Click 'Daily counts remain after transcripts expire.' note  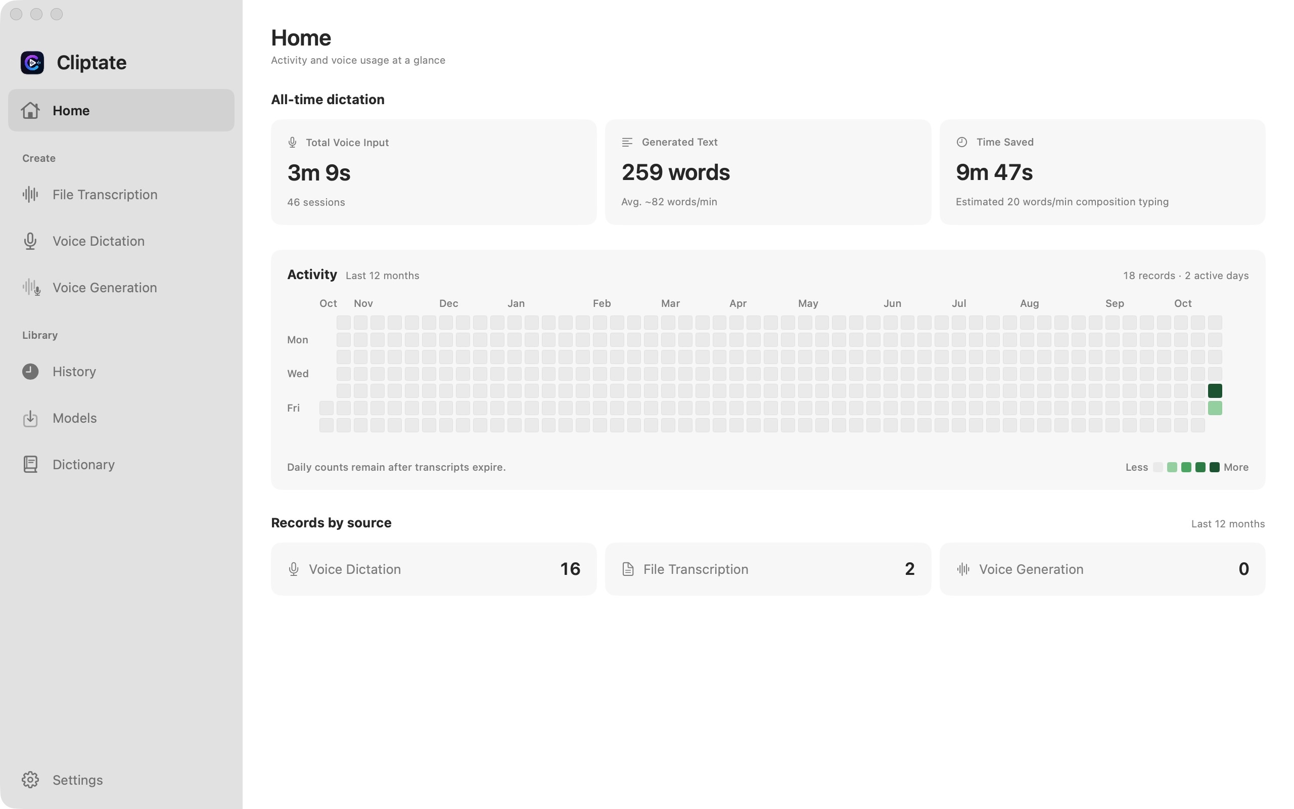[396, 467]
